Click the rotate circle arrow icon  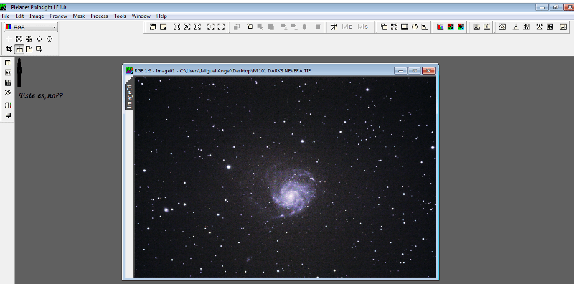[x=415, y=27]
